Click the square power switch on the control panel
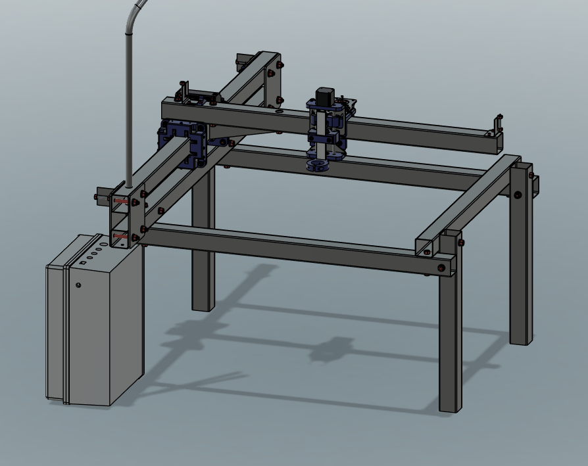The height and width of the screenshot is (466, 588). [x=81, y=262]
